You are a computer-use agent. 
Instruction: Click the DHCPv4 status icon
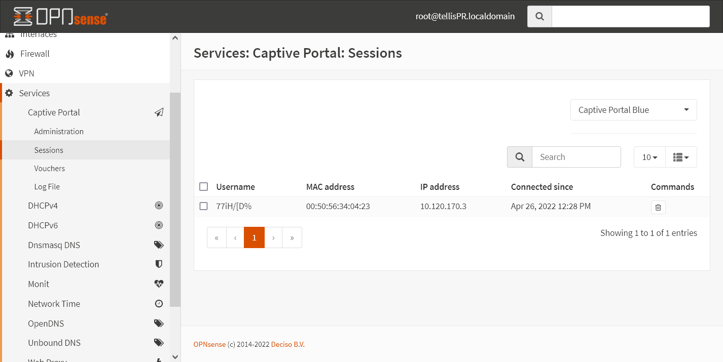tap(159, 205)
